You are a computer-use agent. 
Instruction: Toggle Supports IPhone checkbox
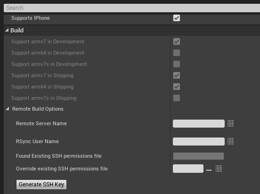point(177,18)
